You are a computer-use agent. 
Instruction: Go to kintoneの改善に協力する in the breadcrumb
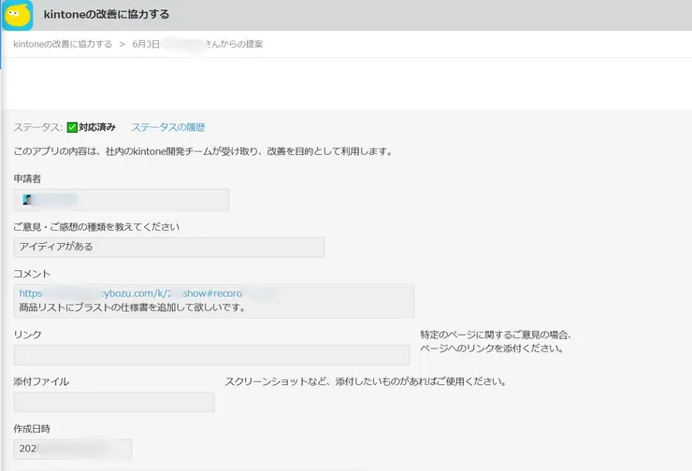tap(63, 44)
